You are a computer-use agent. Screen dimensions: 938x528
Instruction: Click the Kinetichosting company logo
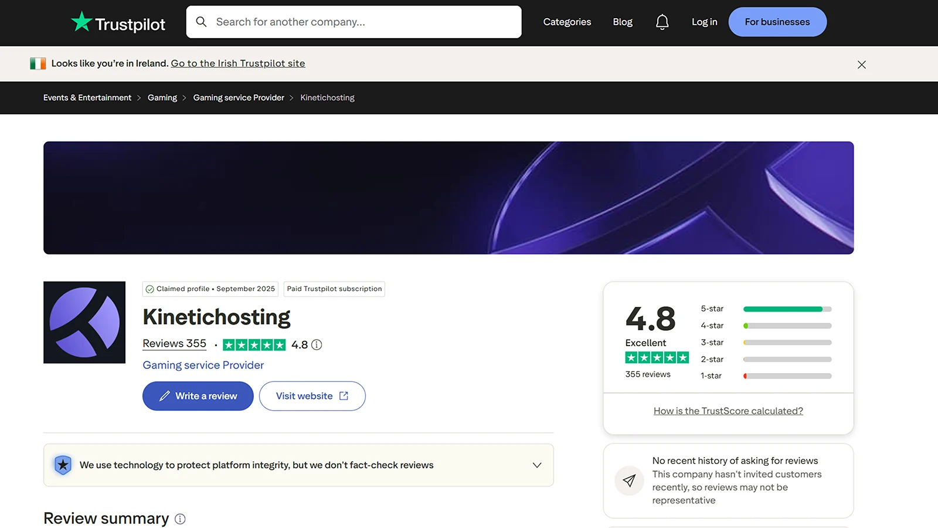pyautogui.click(x=84, y=322)
